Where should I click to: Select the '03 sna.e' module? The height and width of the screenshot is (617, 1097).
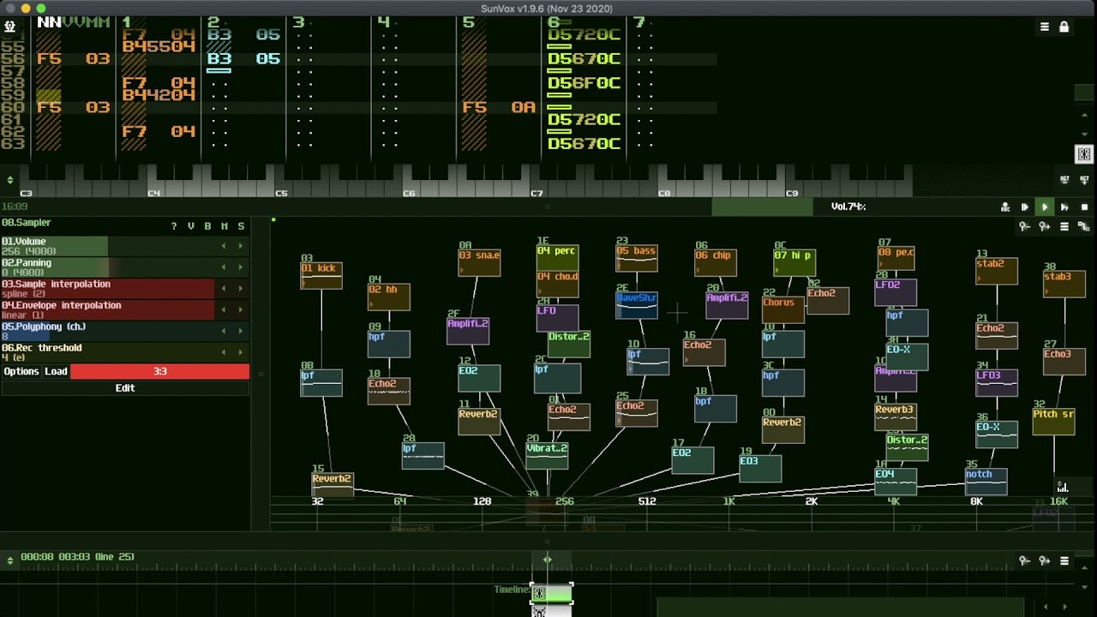coord(479,262)
